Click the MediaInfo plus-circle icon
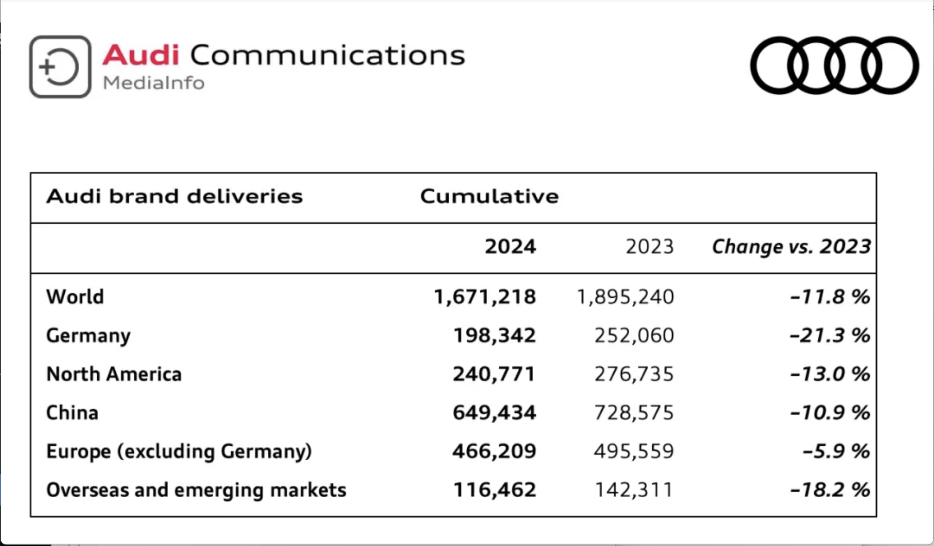934x546 pixels. (60, 67)
